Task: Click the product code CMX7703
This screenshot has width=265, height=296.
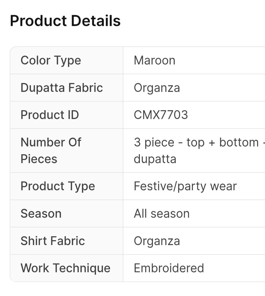Action: tap(161, 115)
